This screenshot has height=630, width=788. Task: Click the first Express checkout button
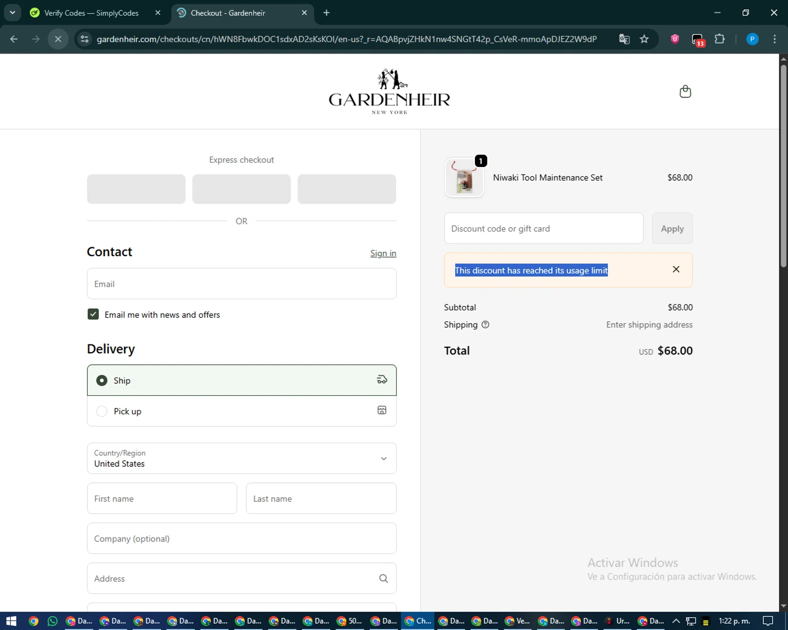[136, 189]
